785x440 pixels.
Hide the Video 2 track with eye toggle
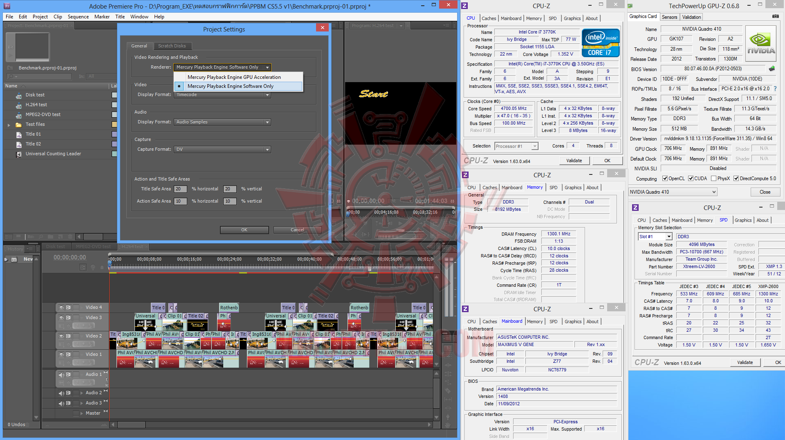[x=61, y=336]
